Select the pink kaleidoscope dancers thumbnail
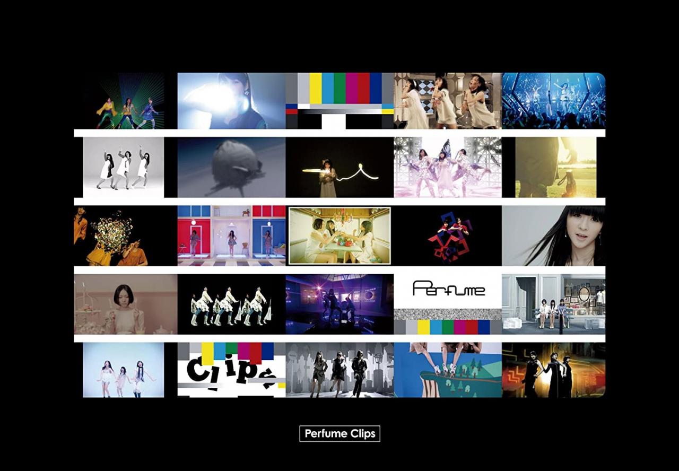Viewport: 679px width, 471px height. (x=448, y=167)
